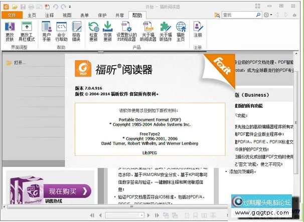
Task: Click the Foxit logo in the title bar
Action: coord(6,7)
